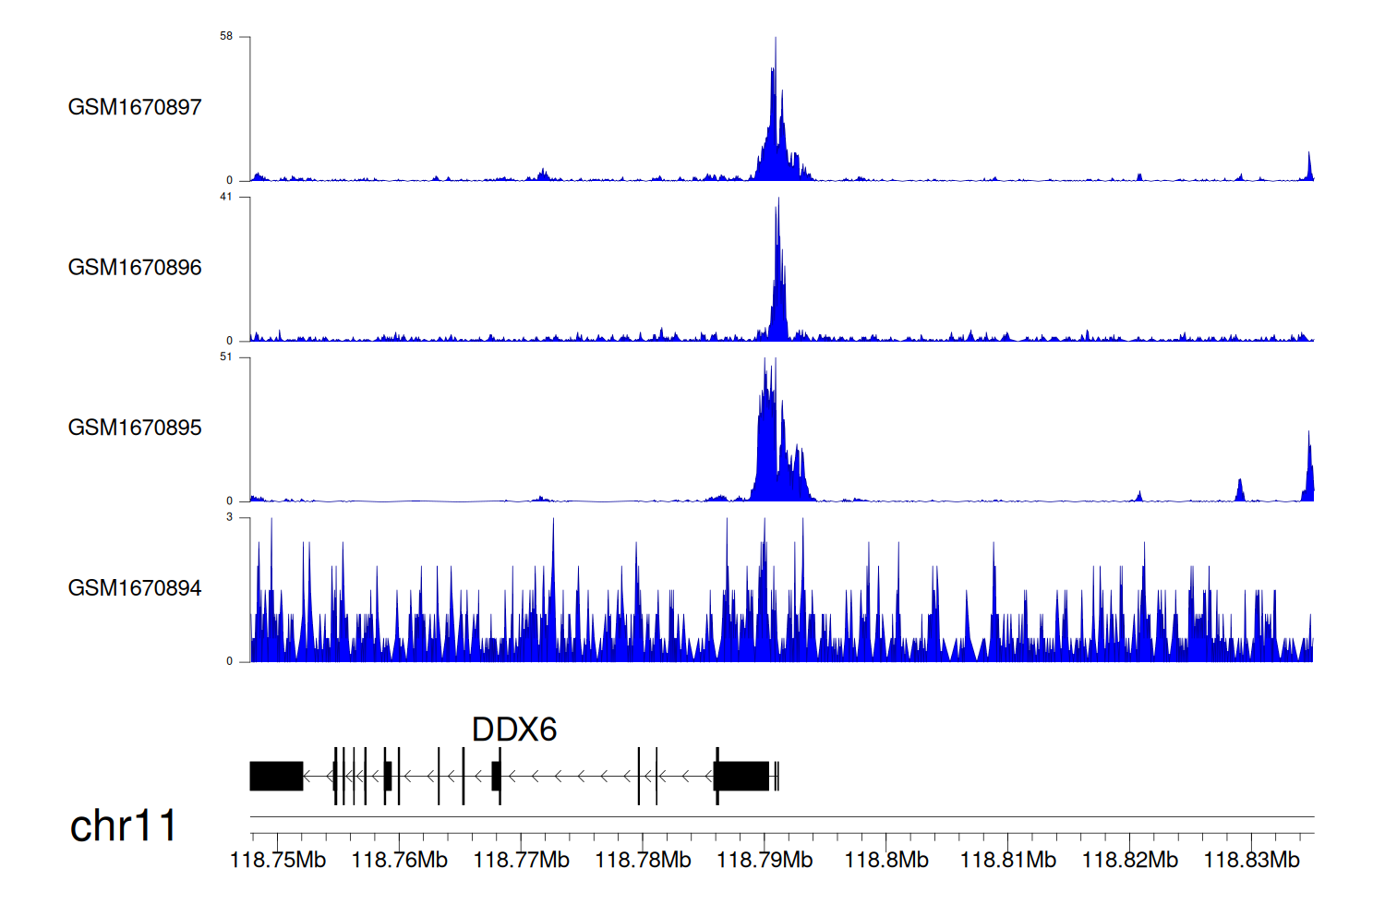
Task: Click the chr11 chromosome label
Action: coord(123,826)
